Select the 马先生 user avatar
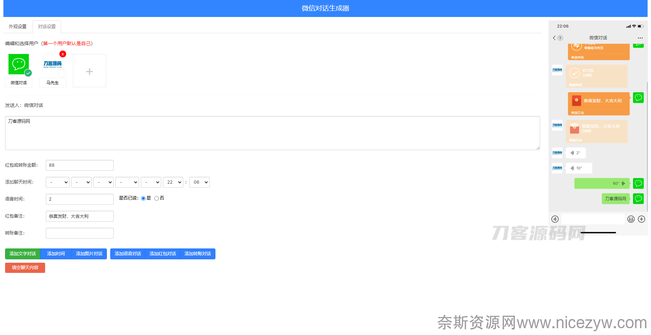This screenshot has width=651, height=335. [53, 64]
